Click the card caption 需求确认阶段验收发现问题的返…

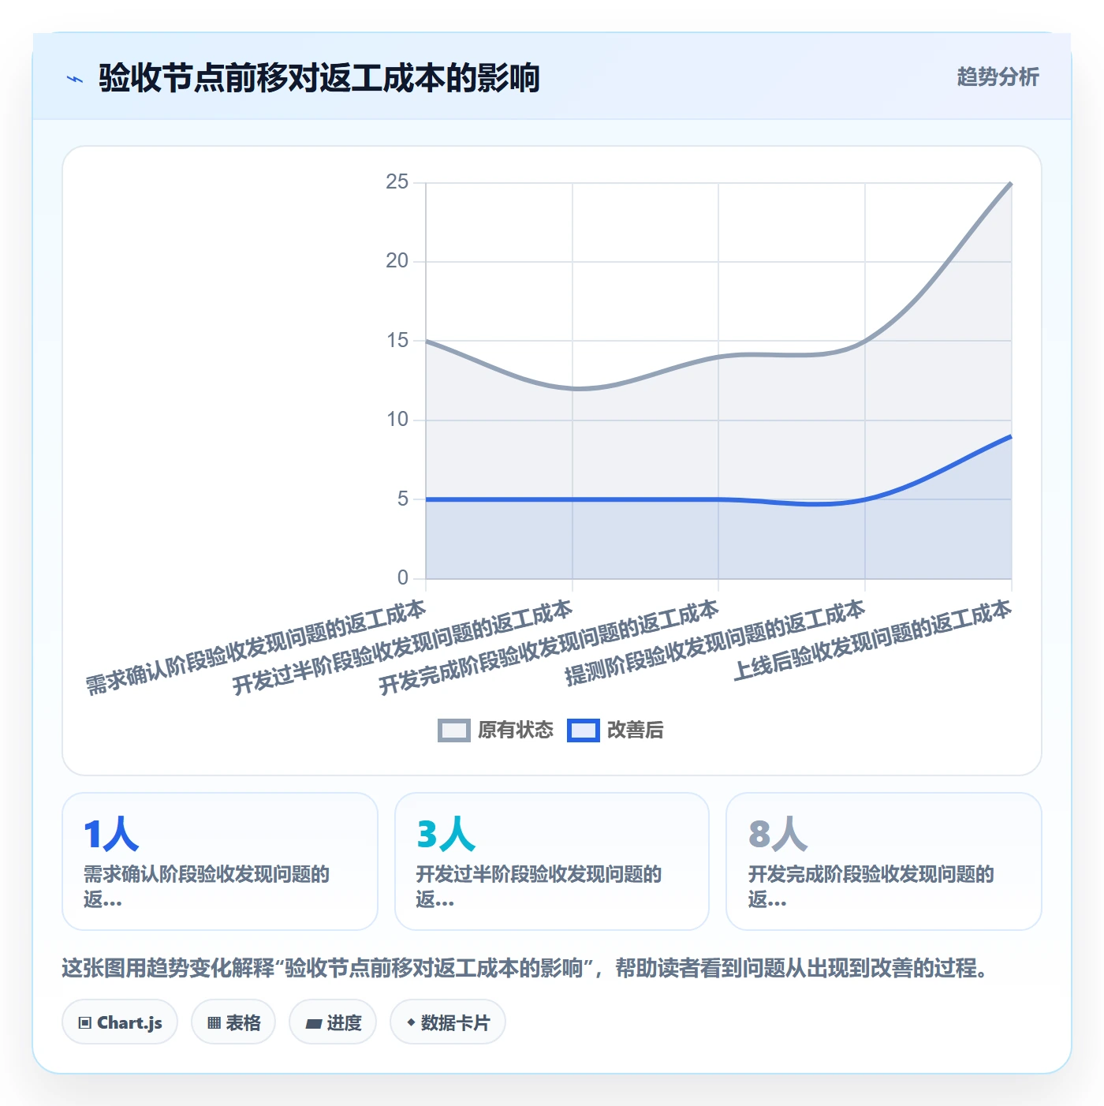click(207, 887)
